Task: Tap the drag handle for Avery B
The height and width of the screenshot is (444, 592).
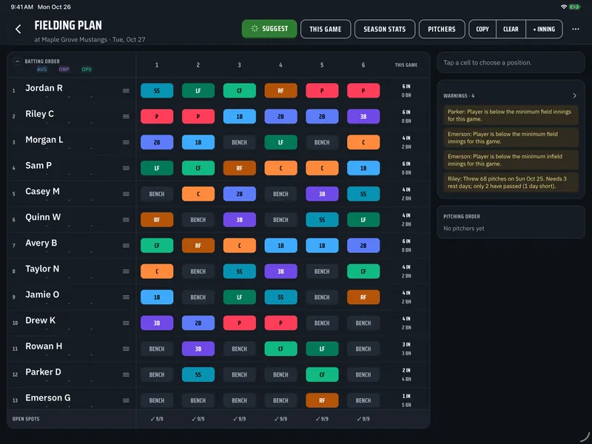Action: 126,246
